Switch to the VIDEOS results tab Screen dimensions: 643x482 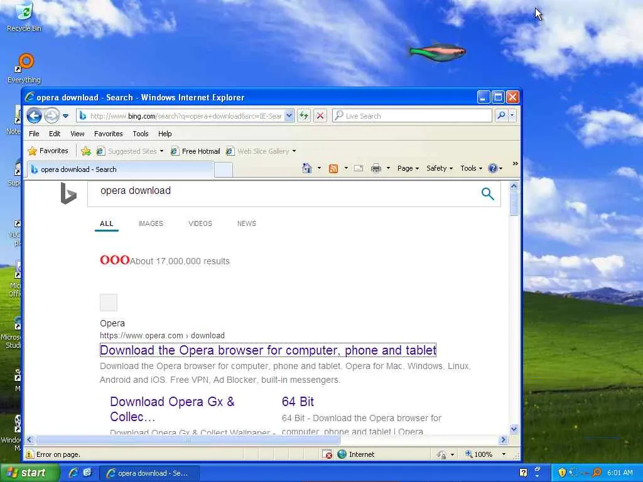click(200, 223)
